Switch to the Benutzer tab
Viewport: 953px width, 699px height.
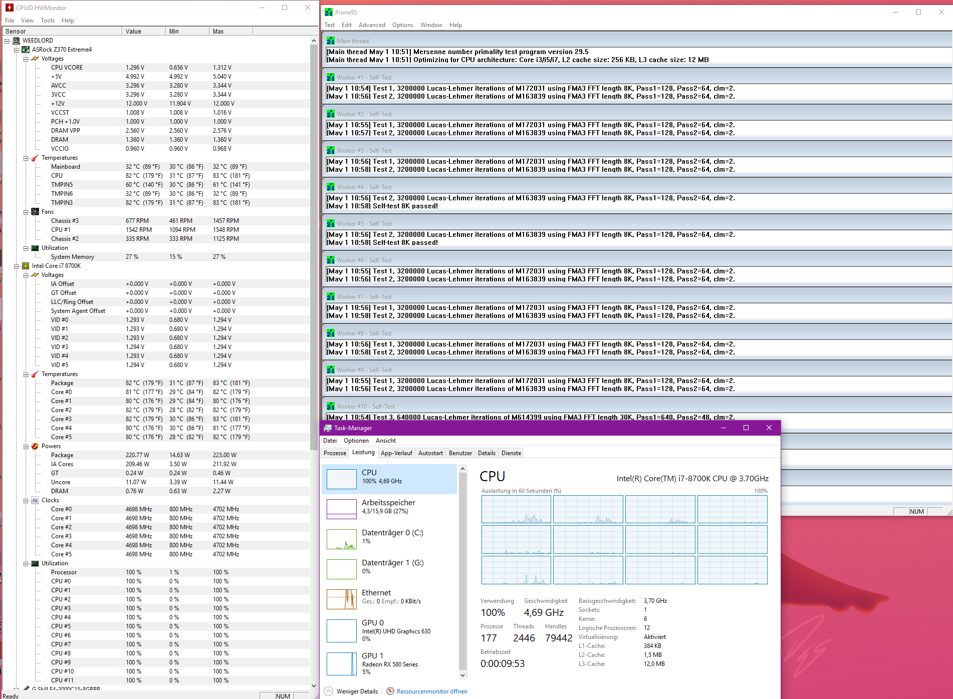(460, 453)
